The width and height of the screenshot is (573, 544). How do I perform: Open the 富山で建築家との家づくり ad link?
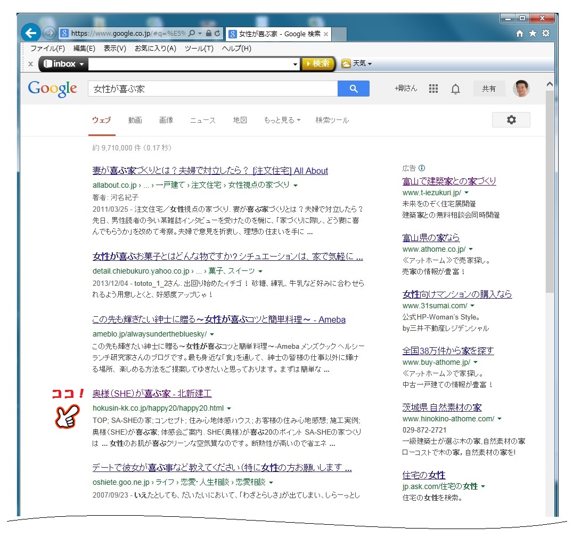[x=449, y=181]
